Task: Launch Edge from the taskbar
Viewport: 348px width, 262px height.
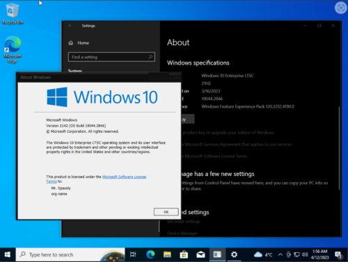Action: [150, 254]
